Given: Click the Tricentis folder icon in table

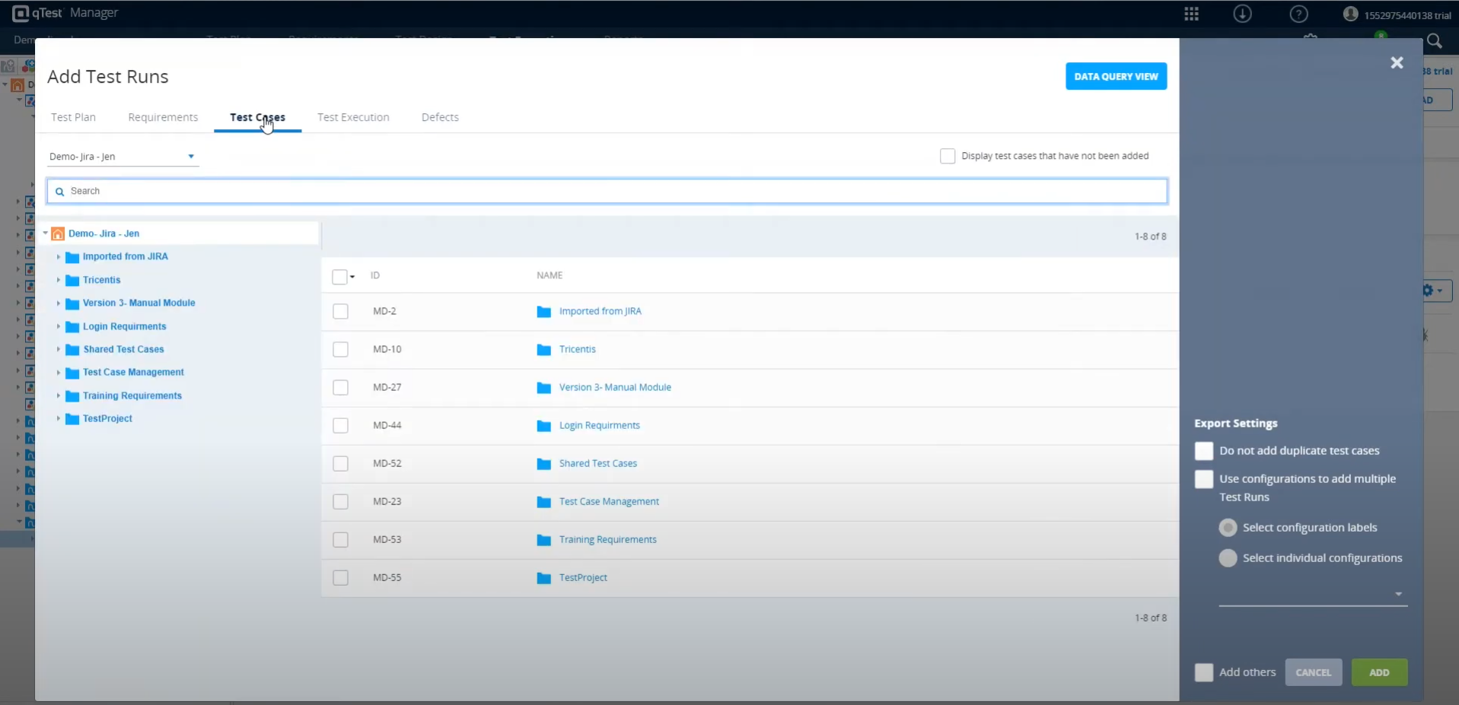Looking at the screenshot, I should pos(543,350).
